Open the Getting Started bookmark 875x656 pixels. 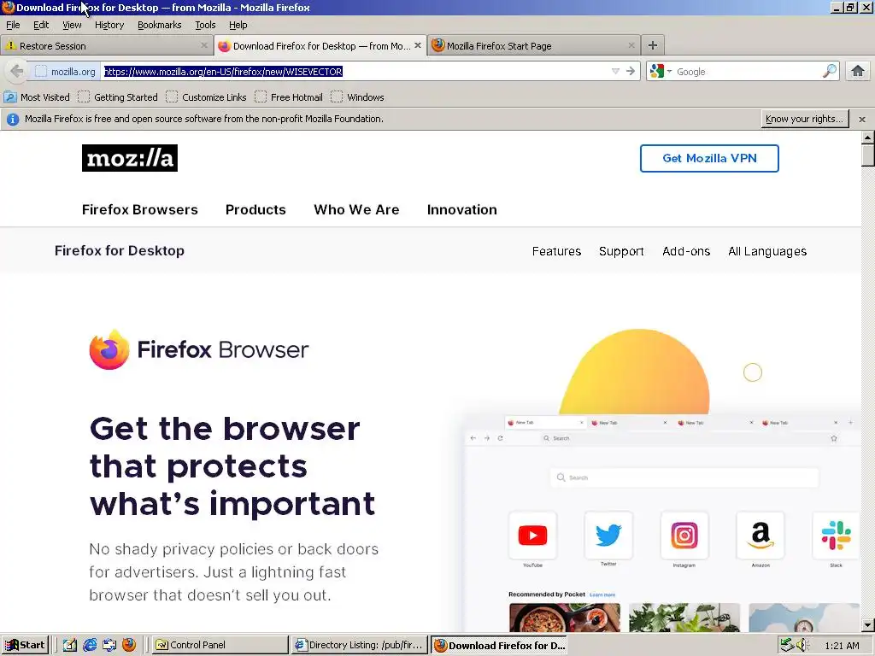pyautogui.click(x=118, y=97)
